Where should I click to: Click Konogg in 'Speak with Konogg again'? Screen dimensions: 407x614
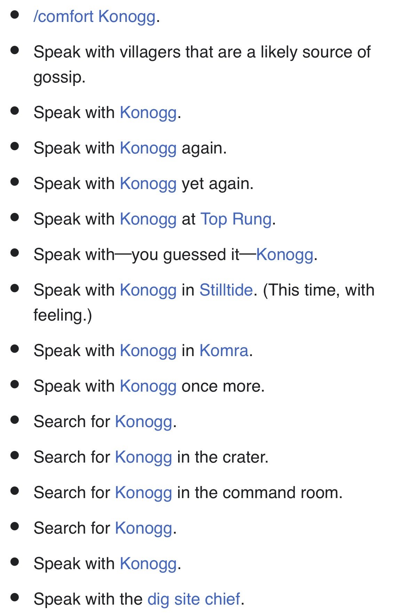pos(148,148)
